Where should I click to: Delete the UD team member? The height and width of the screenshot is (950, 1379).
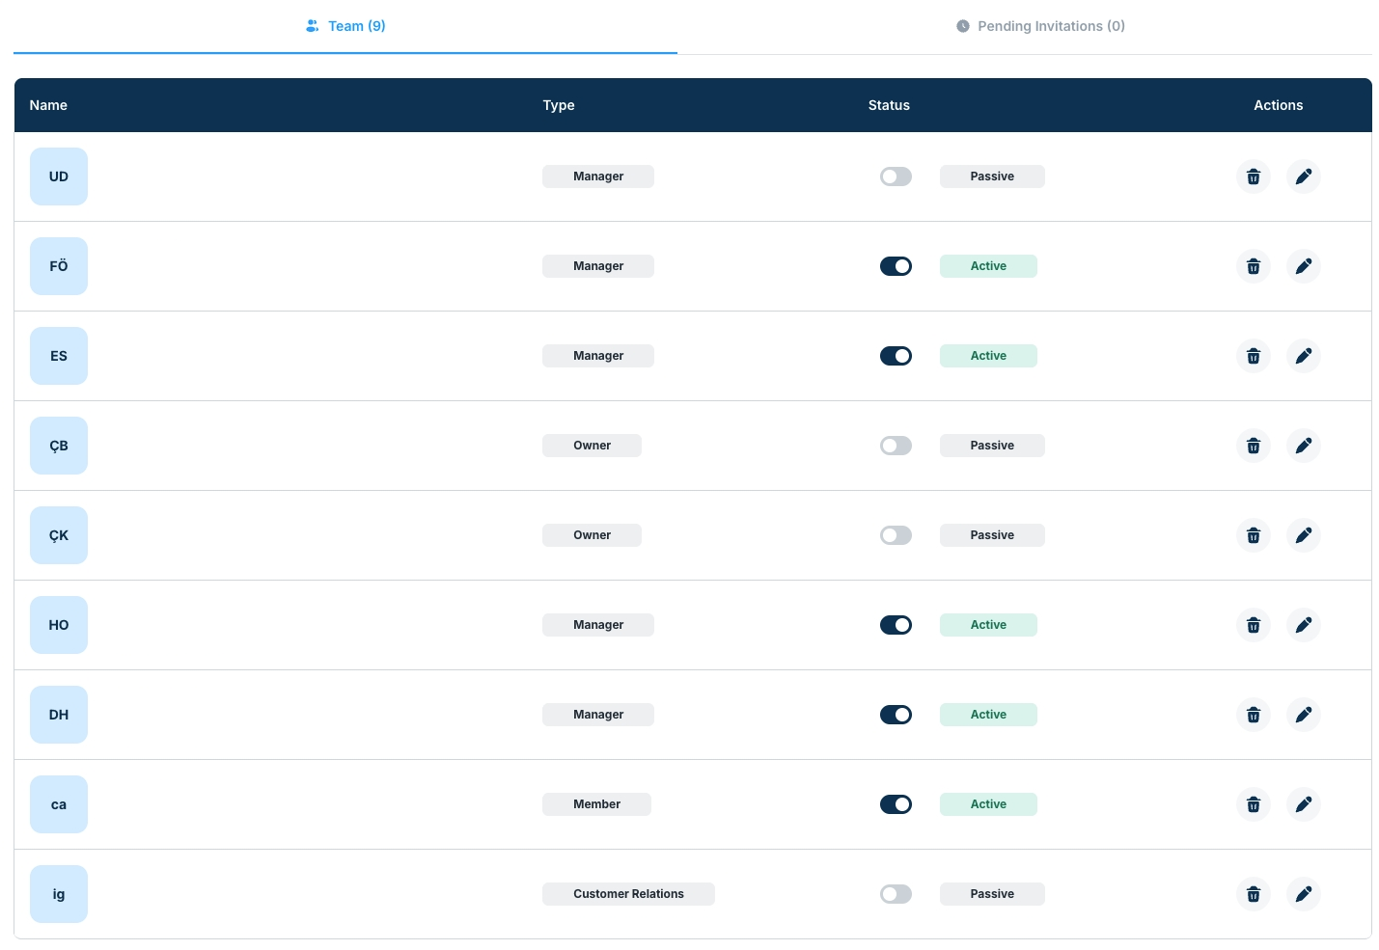tap(1253, 176)
